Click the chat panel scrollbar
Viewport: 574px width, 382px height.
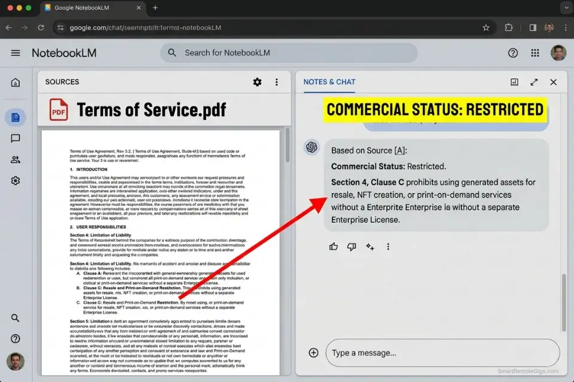pyautogui.click(x=564, y=303)
